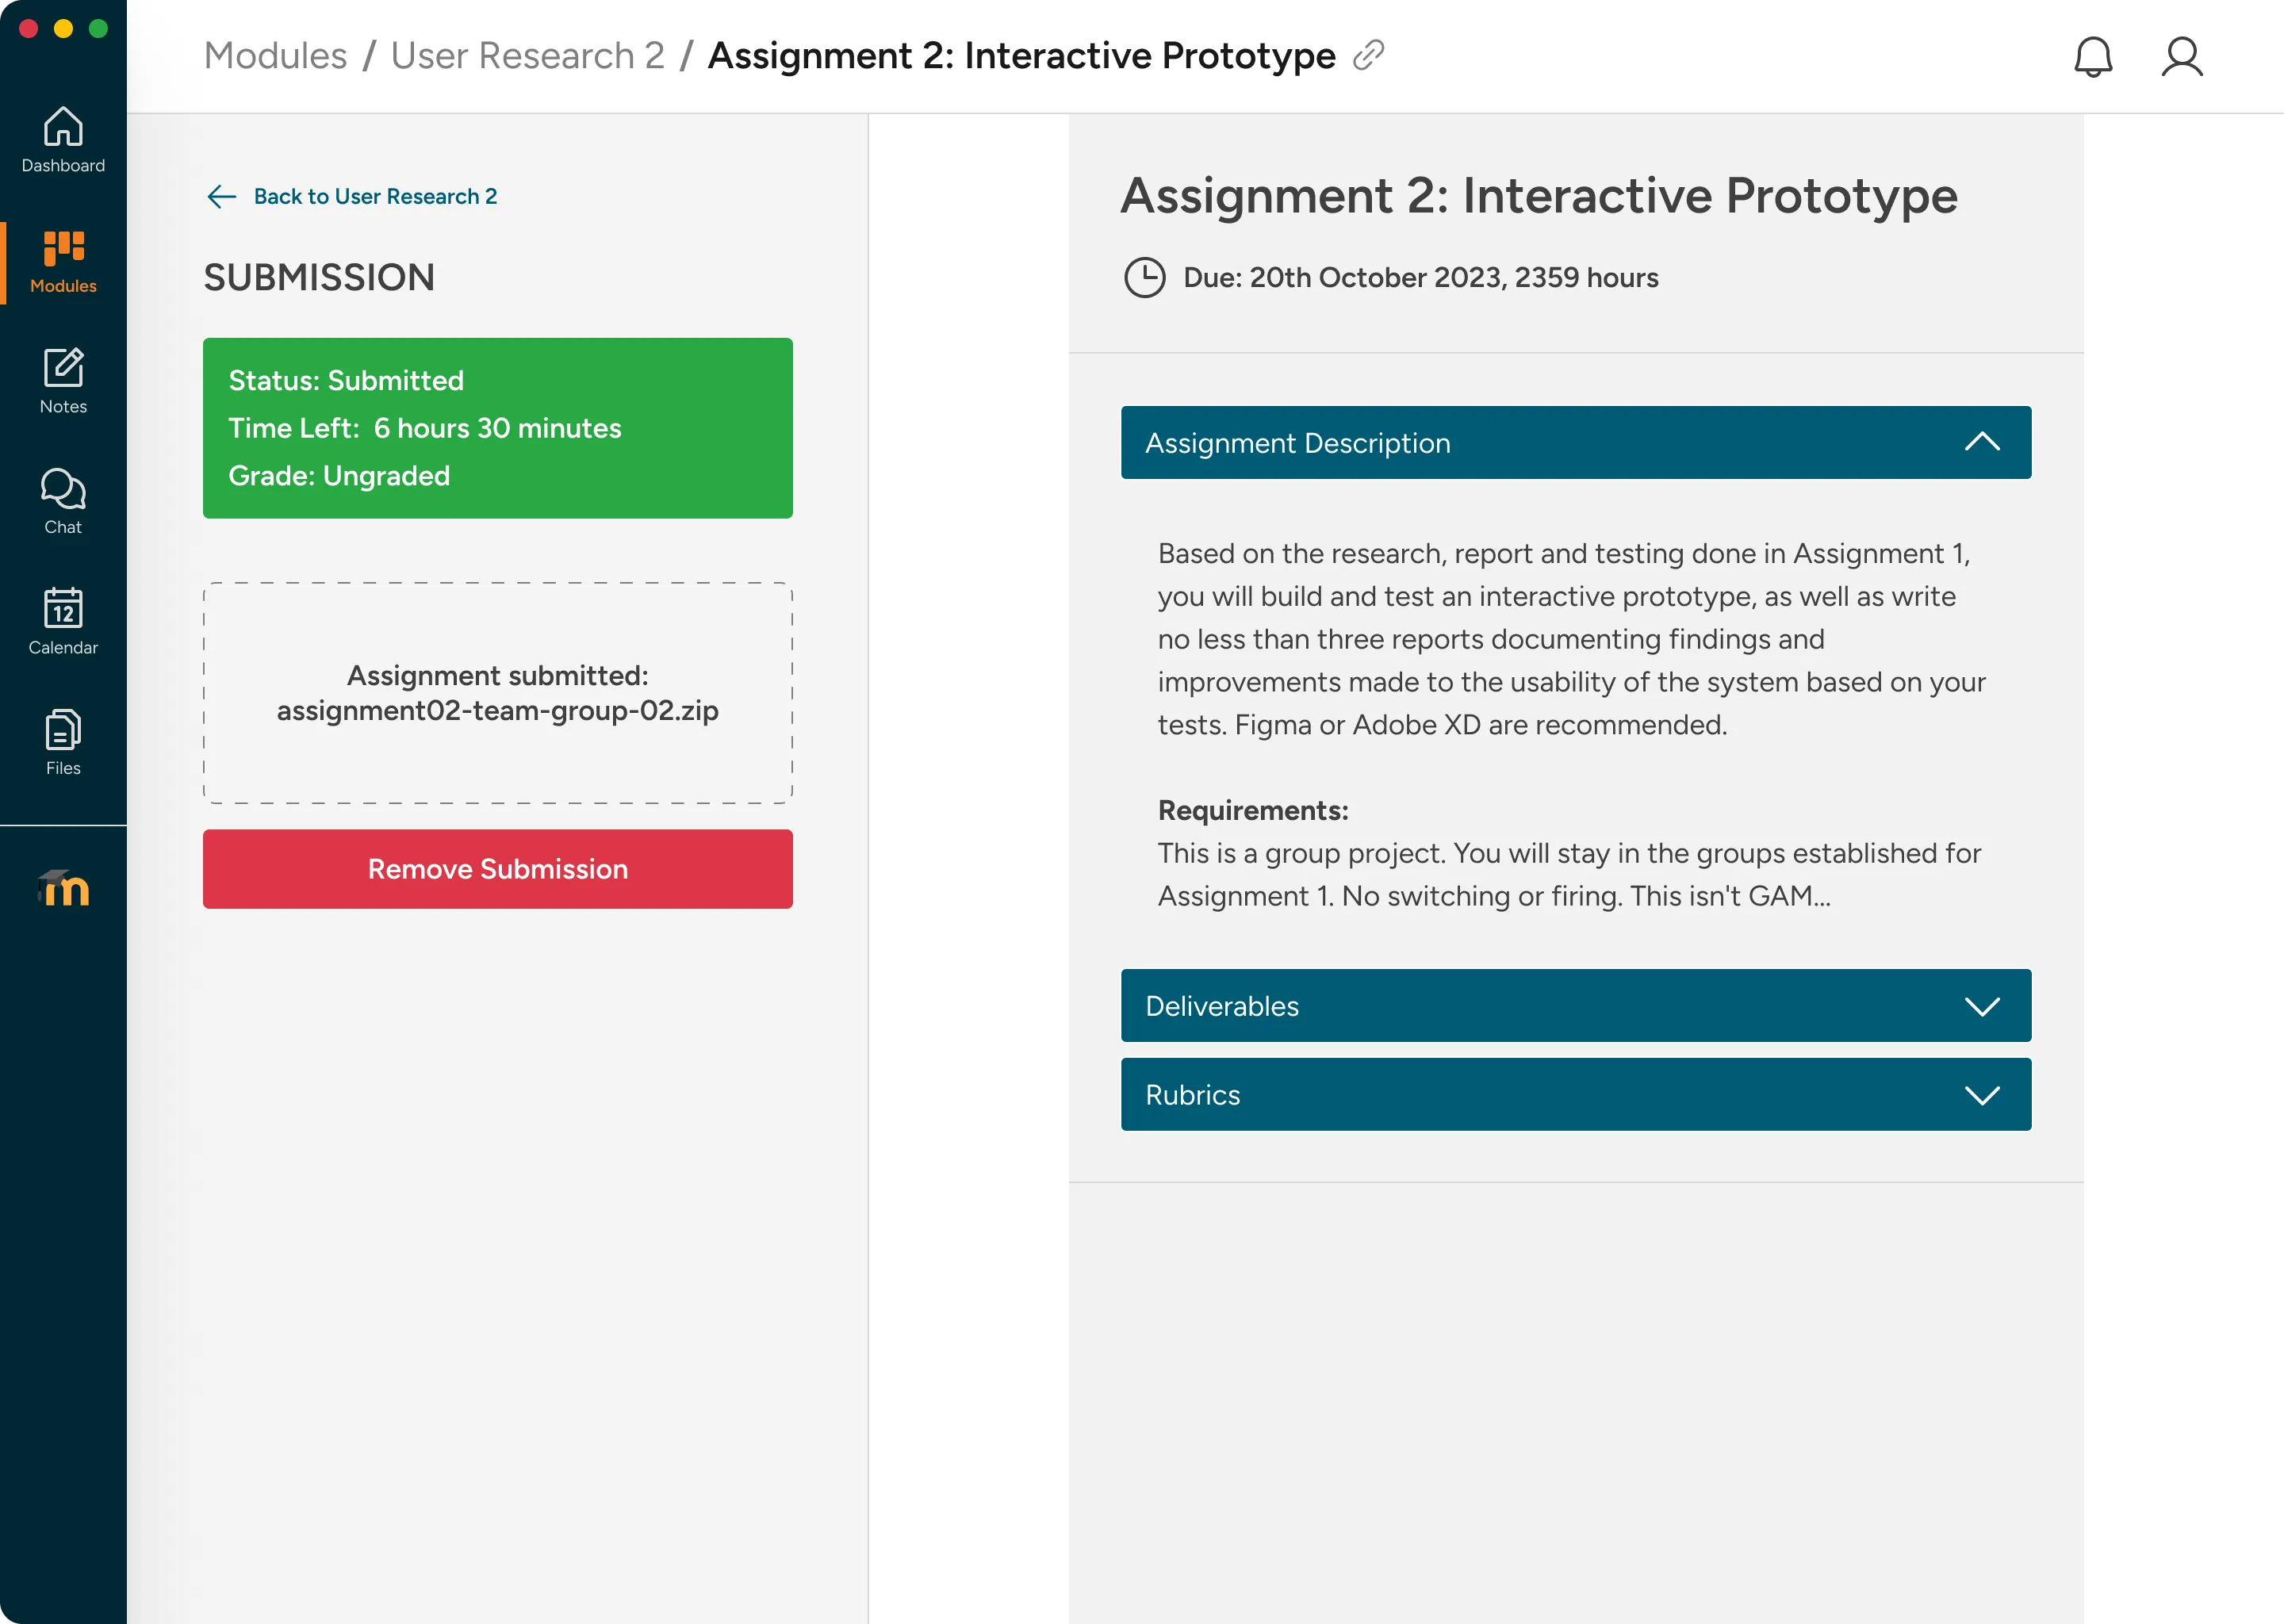Image resolution: width=2284 pixels, height=1624 pixels.
Task: Open the Files section in sidebar
Action: 63,743
